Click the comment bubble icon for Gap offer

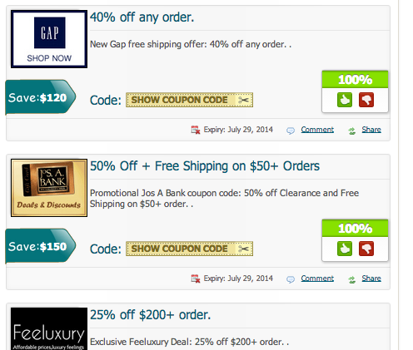pos(291,131)
